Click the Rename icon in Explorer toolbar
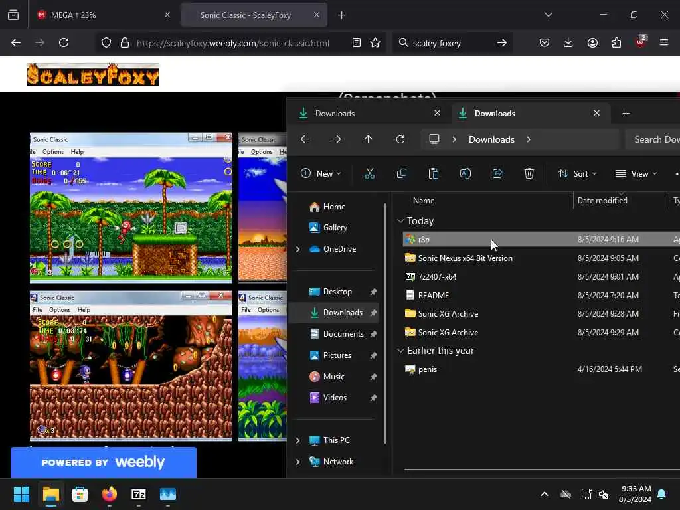680x510 pixels. coord(466,174)
